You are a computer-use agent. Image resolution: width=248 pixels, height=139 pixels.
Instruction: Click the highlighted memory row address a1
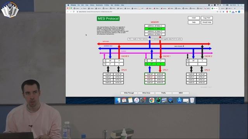coord(155,29)
